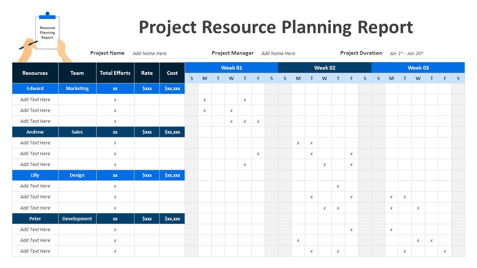Click the Design team cell

point(77,175)
